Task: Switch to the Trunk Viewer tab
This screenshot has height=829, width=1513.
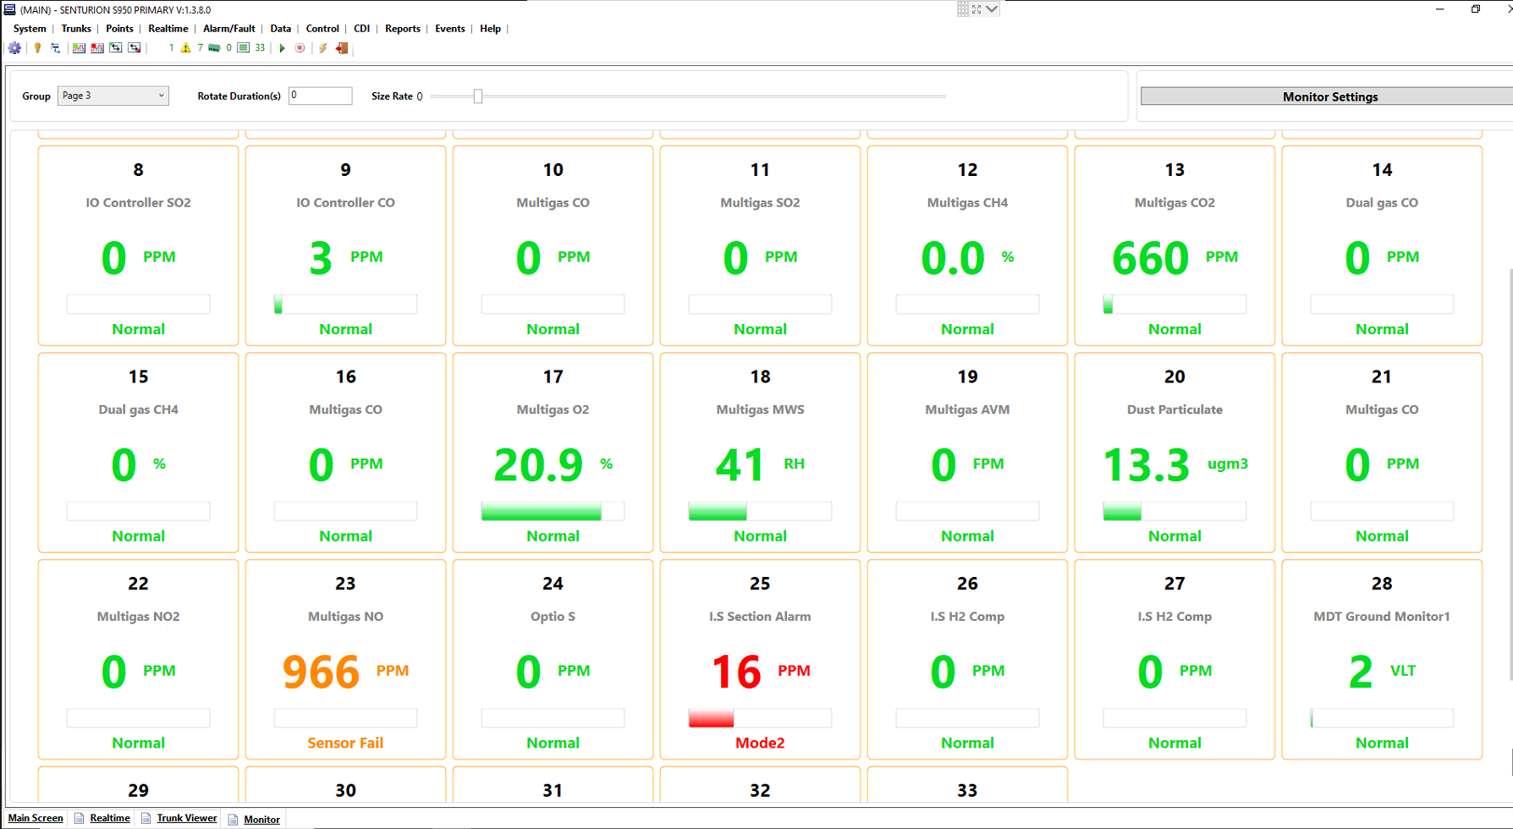Action: (186, 818)
